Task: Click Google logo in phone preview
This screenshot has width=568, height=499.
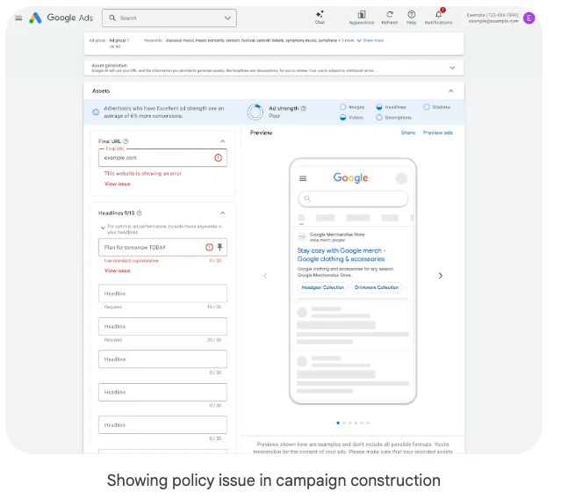Action: (x=350, y=177)
